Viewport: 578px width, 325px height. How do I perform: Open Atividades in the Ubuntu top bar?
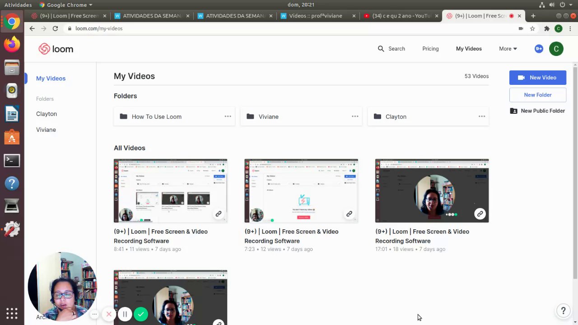(x=18, y=5)
